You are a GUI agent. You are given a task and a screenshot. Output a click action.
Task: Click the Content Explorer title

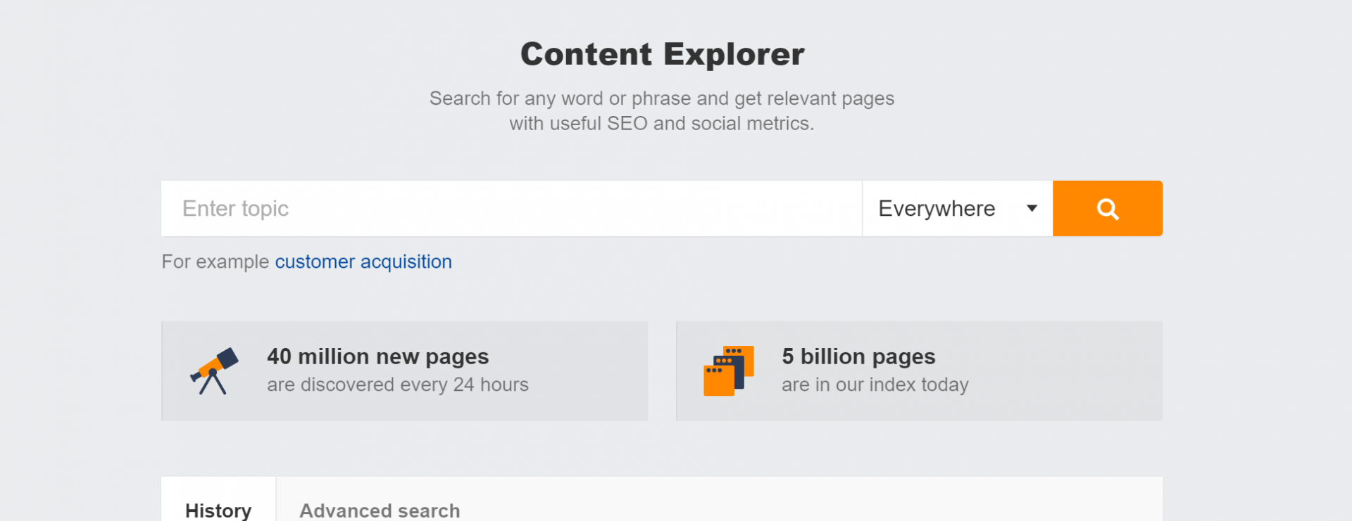tap(662, 54)
